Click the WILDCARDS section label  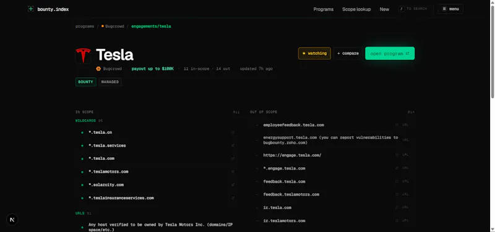click(85, 120)
